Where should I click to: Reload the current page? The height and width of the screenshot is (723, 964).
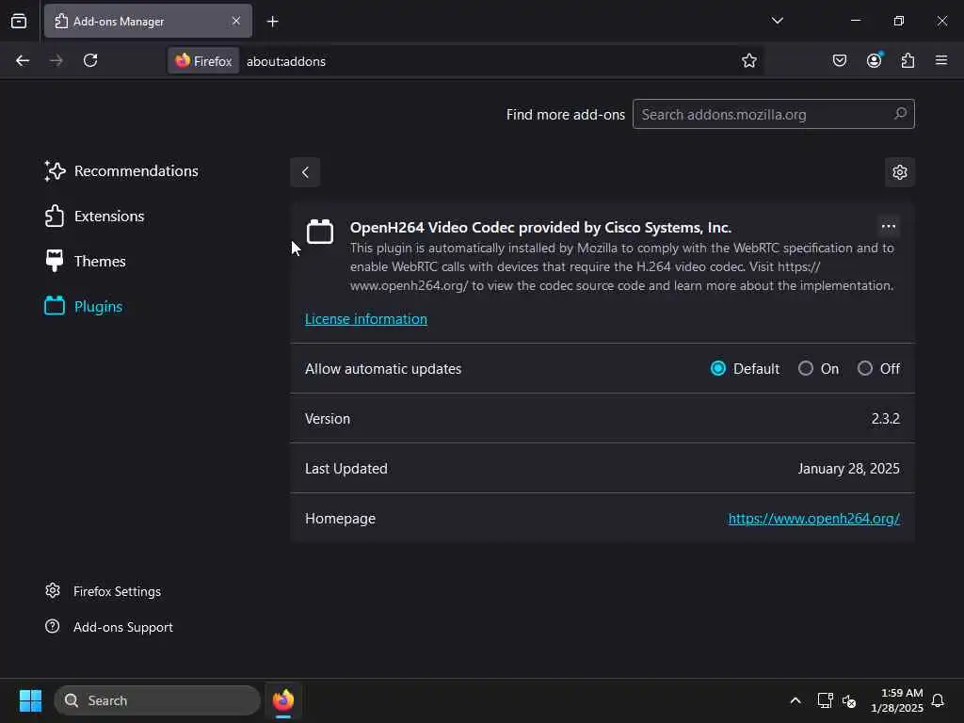coord(90,60)
